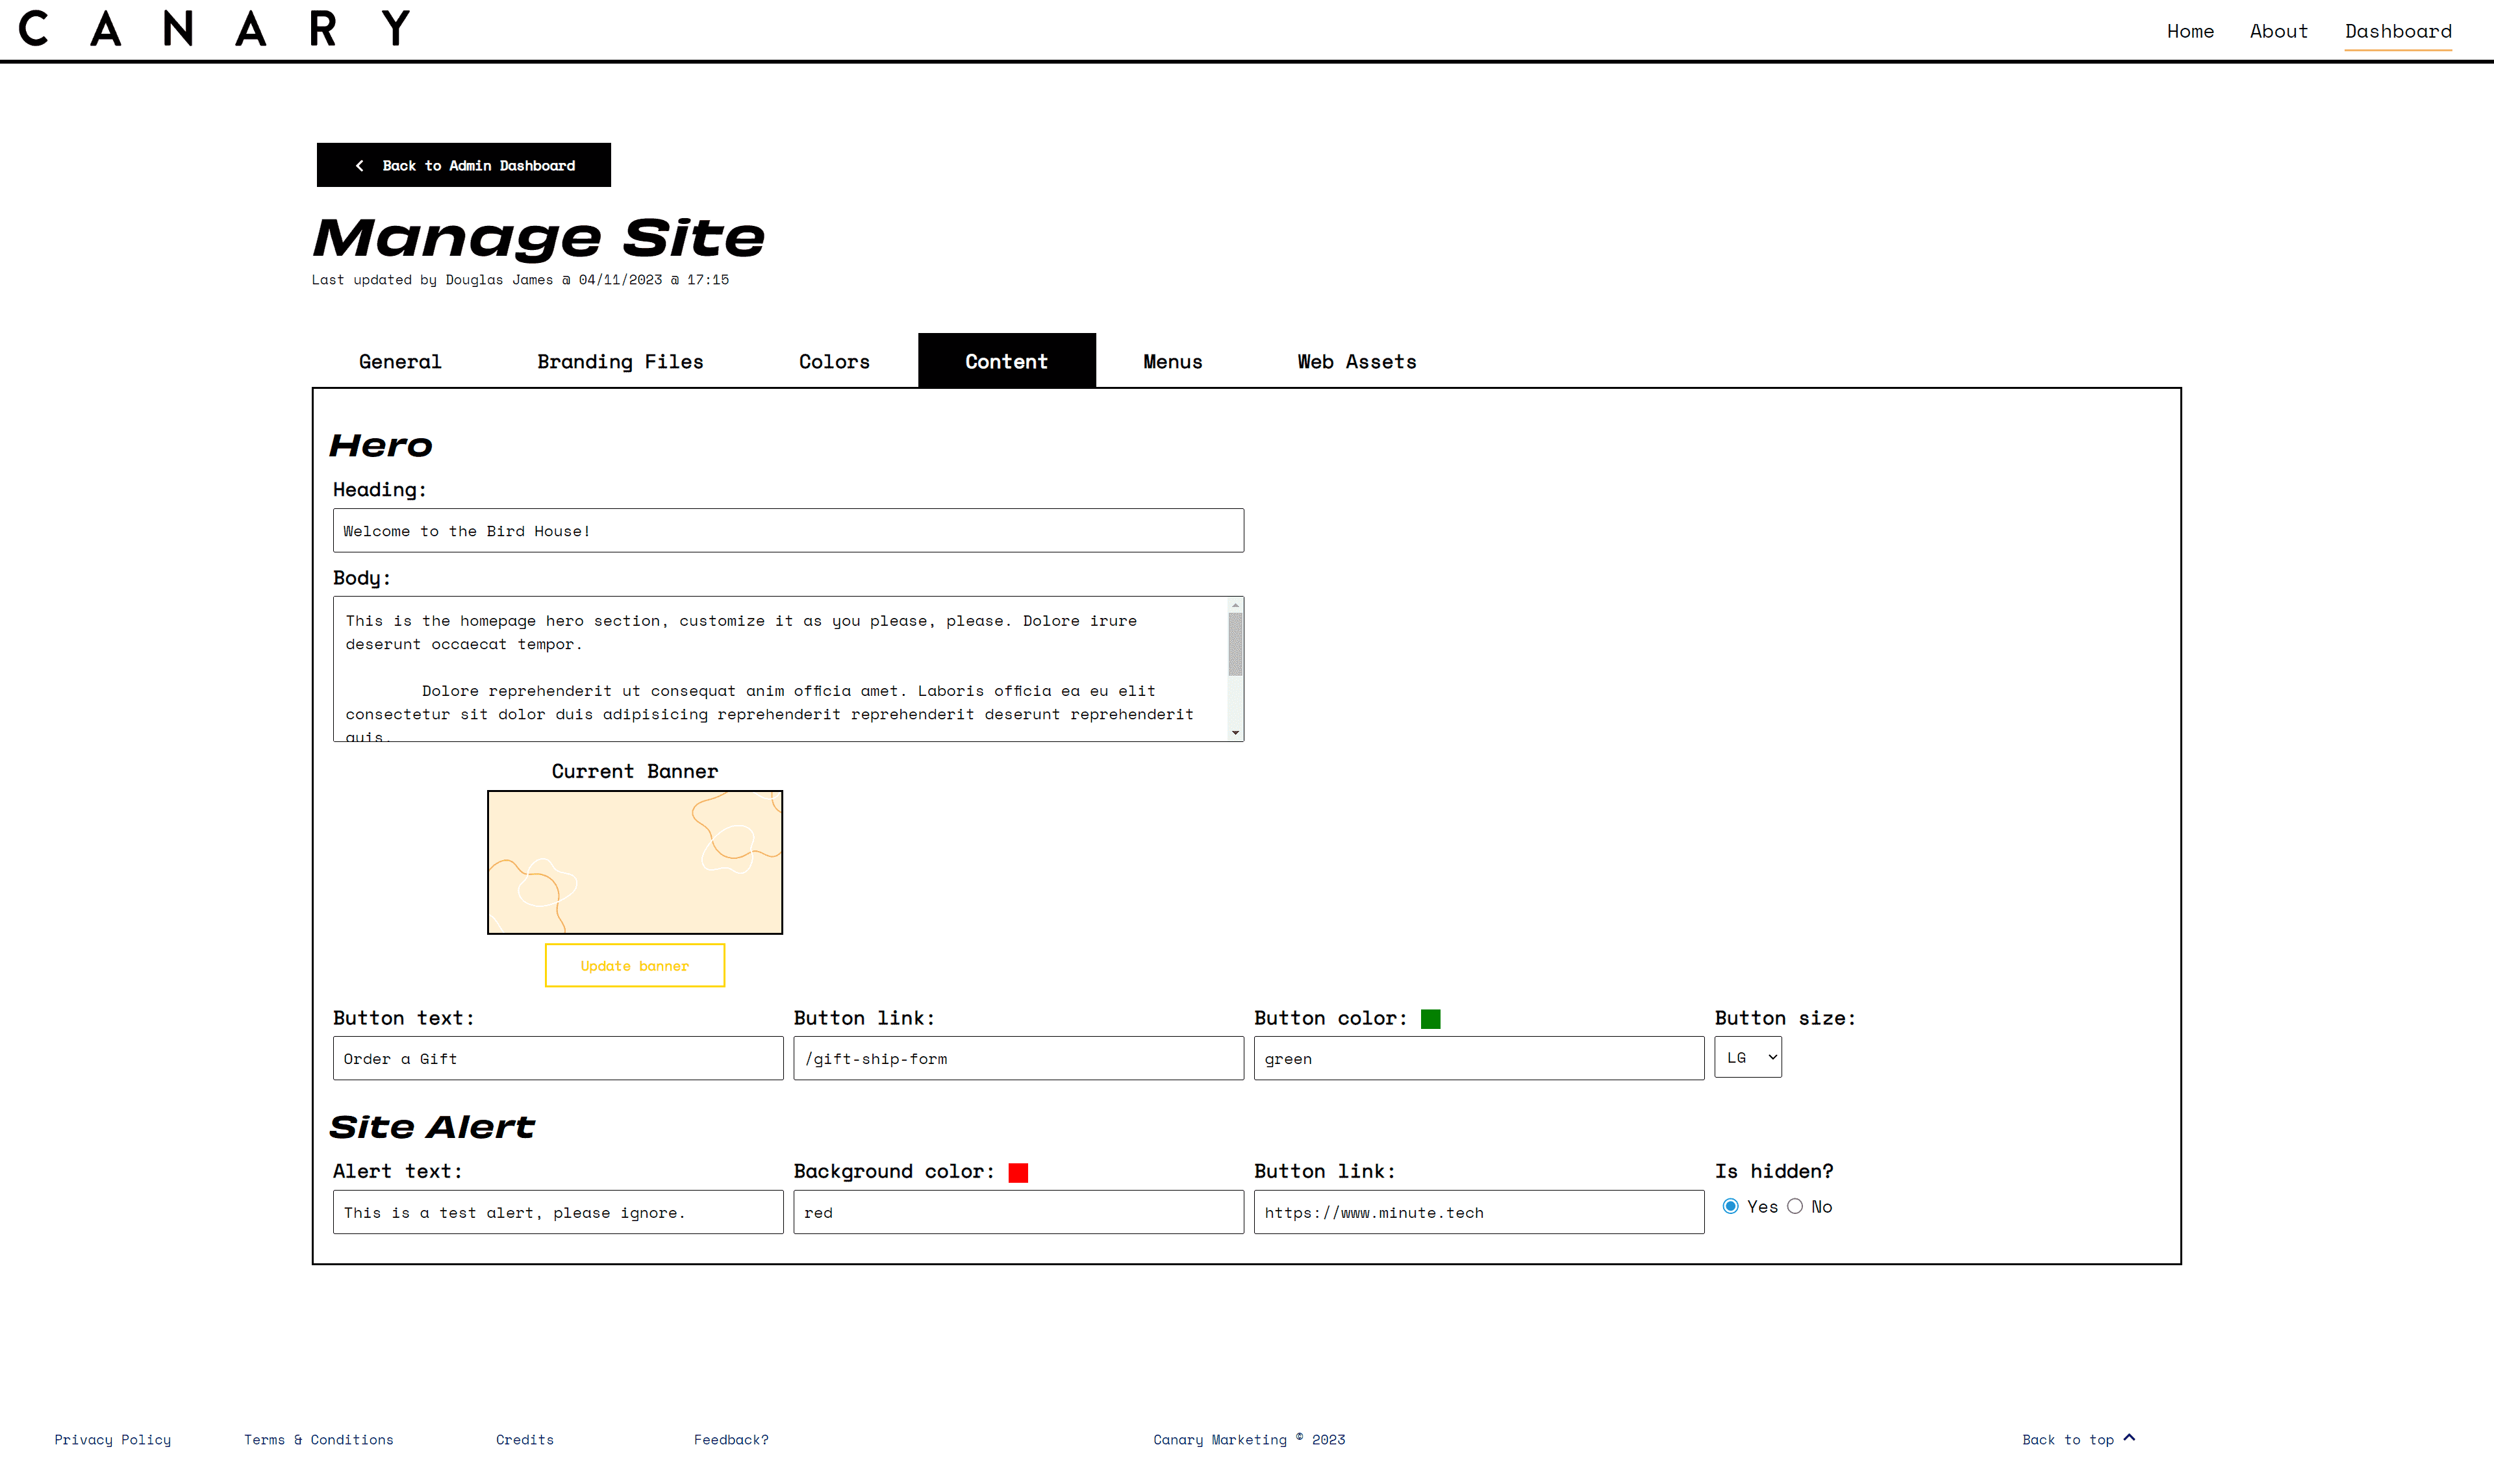This screenshot has height=1484, width=2494.
Task: Focus the Hero Heading input field
Action: (x=787, y=531)
